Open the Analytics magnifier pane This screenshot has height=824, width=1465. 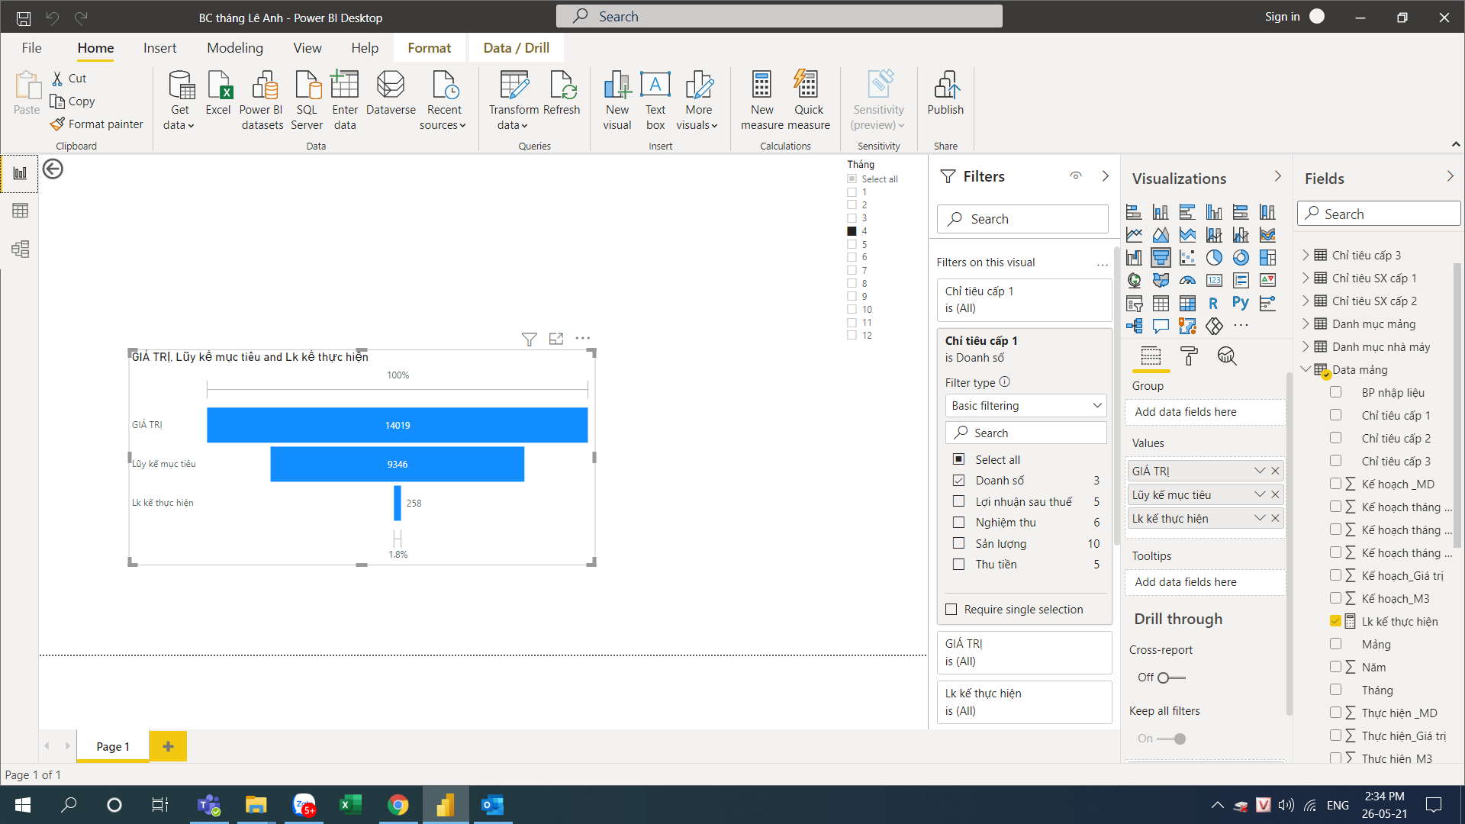pyautogui.click(x=1227, y=356)
